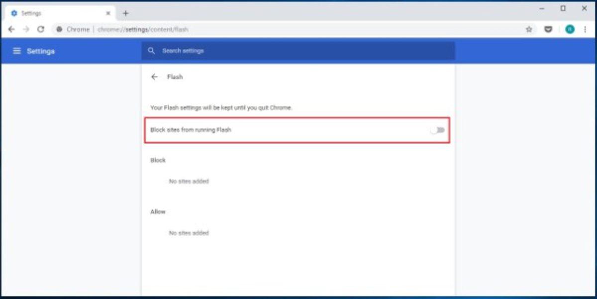The width and height of the screenshot is (597, 299).
Task: Select the browser extension shield icon
Action: point(548,29)
